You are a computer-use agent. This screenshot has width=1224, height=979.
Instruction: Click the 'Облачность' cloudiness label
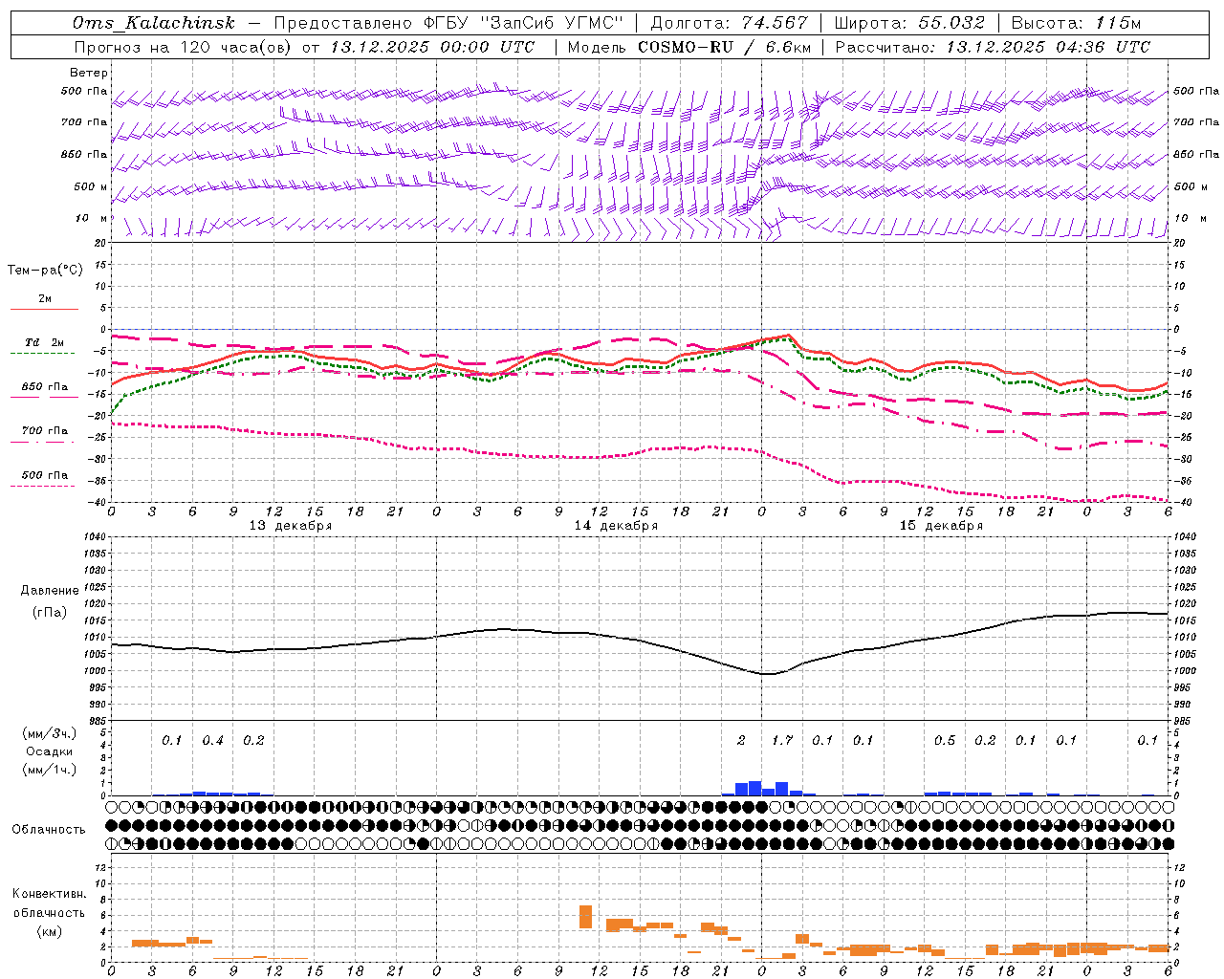pyautogui.click(x=49, y=829)
